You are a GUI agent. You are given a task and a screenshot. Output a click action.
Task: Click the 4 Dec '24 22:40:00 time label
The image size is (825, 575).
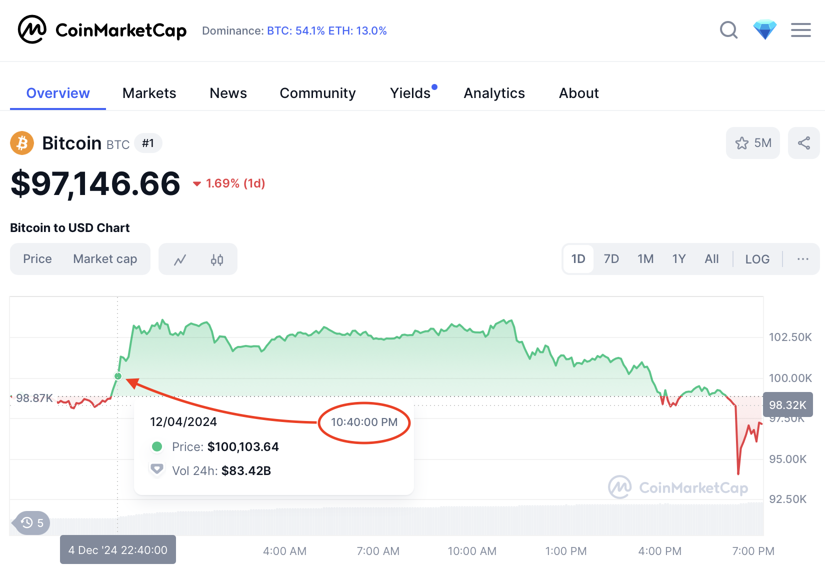(x=118, y=550)
